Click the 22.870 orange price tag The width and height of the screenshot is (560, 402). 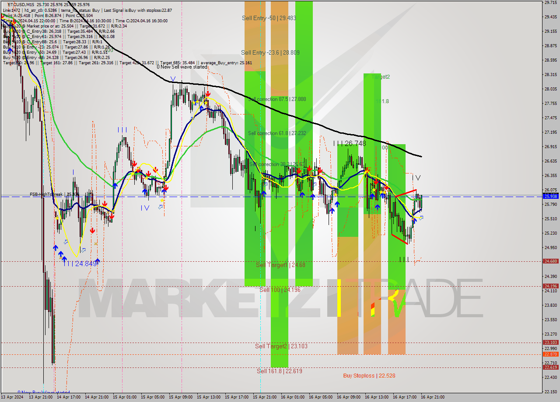pyautogui.click(x=550, y=354)
